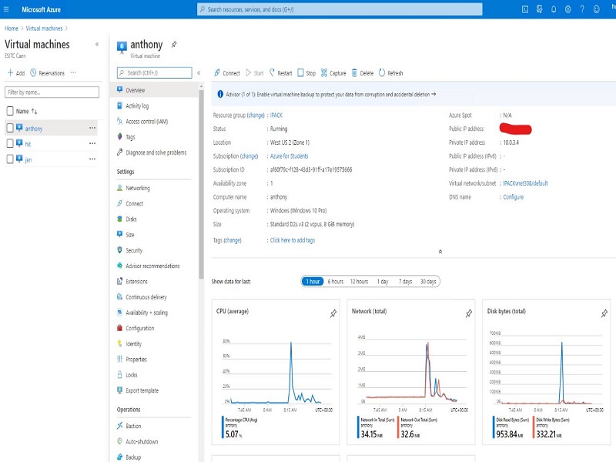The width and height of the screenshot is (616, 462).
Task: Show data for last 7 days
Action: (406, 281)
